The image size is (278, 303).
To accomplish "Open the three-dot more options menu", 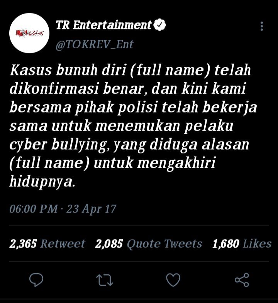I will (262, 26).
